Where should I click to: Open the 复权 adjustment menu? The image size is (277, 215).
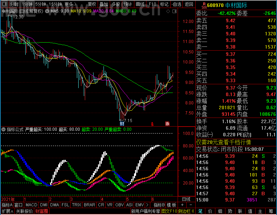point(92,4)
